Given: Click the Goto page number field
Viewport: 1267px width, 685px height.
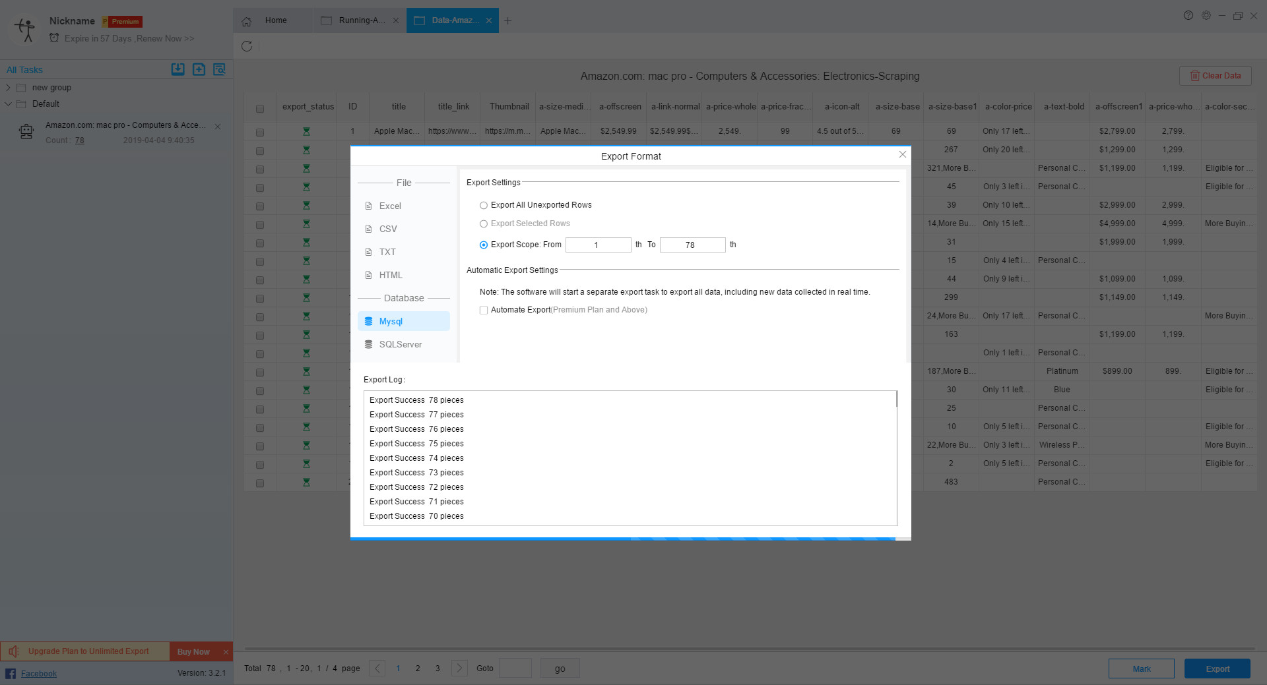Looking at the screenshot, I should tap(515, 669).
